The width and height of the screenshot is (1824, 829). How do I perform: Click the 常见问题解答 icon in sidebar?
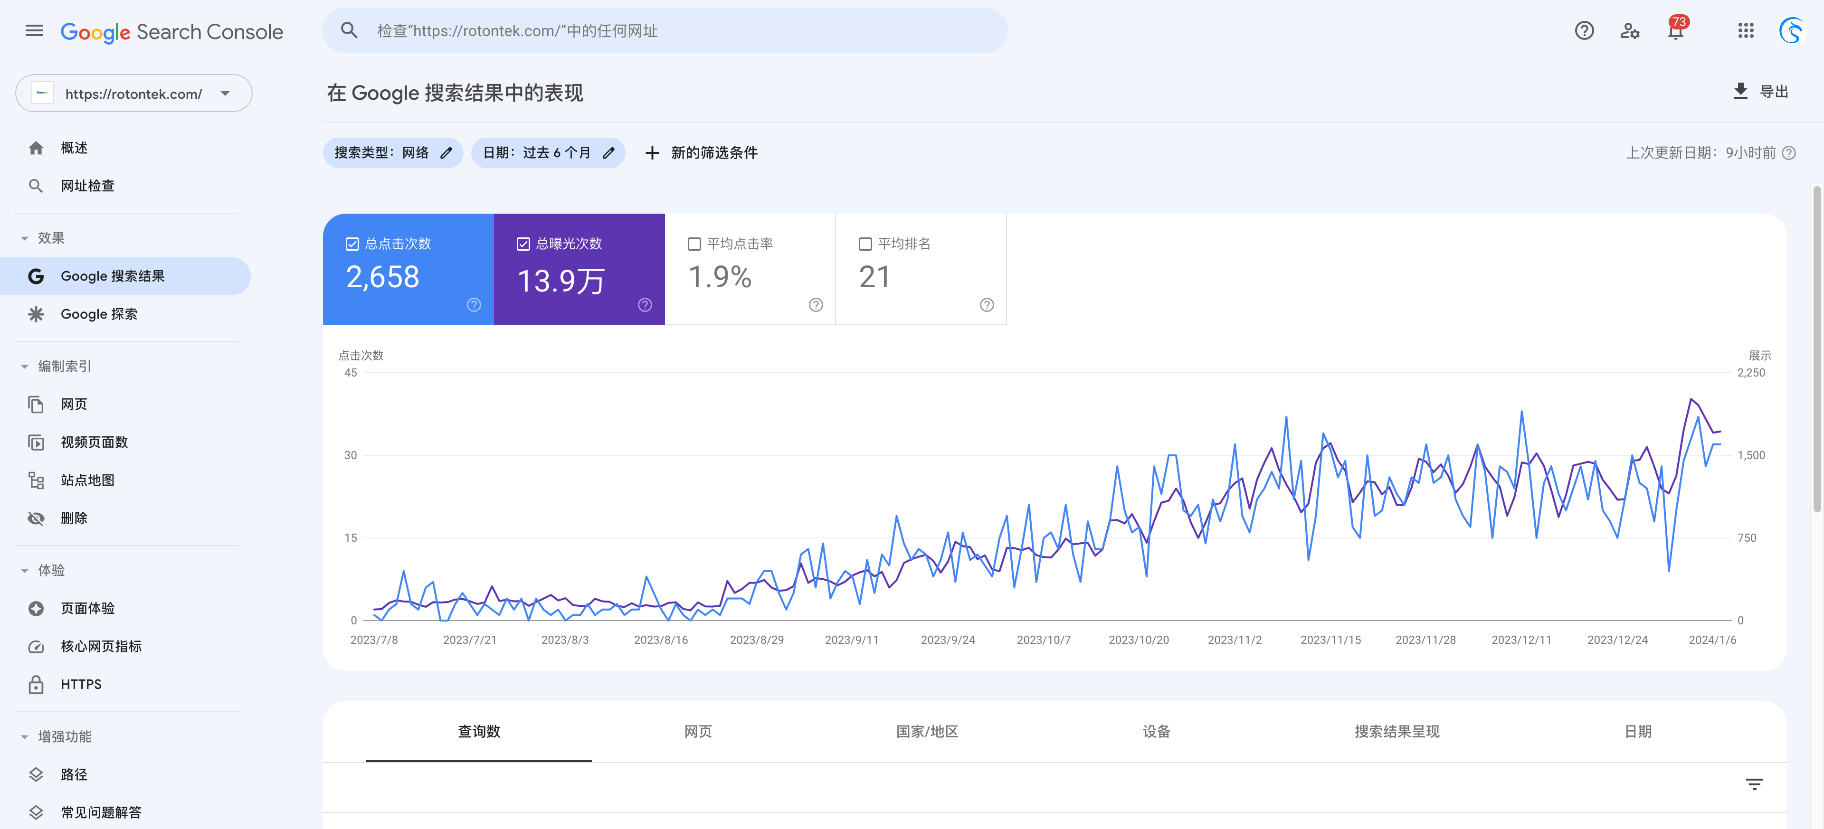point(35,811)
